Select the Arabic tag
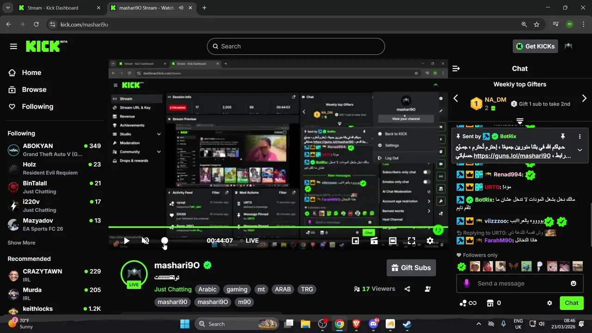The height and width of the screenshot is (333, 592). 207,290
